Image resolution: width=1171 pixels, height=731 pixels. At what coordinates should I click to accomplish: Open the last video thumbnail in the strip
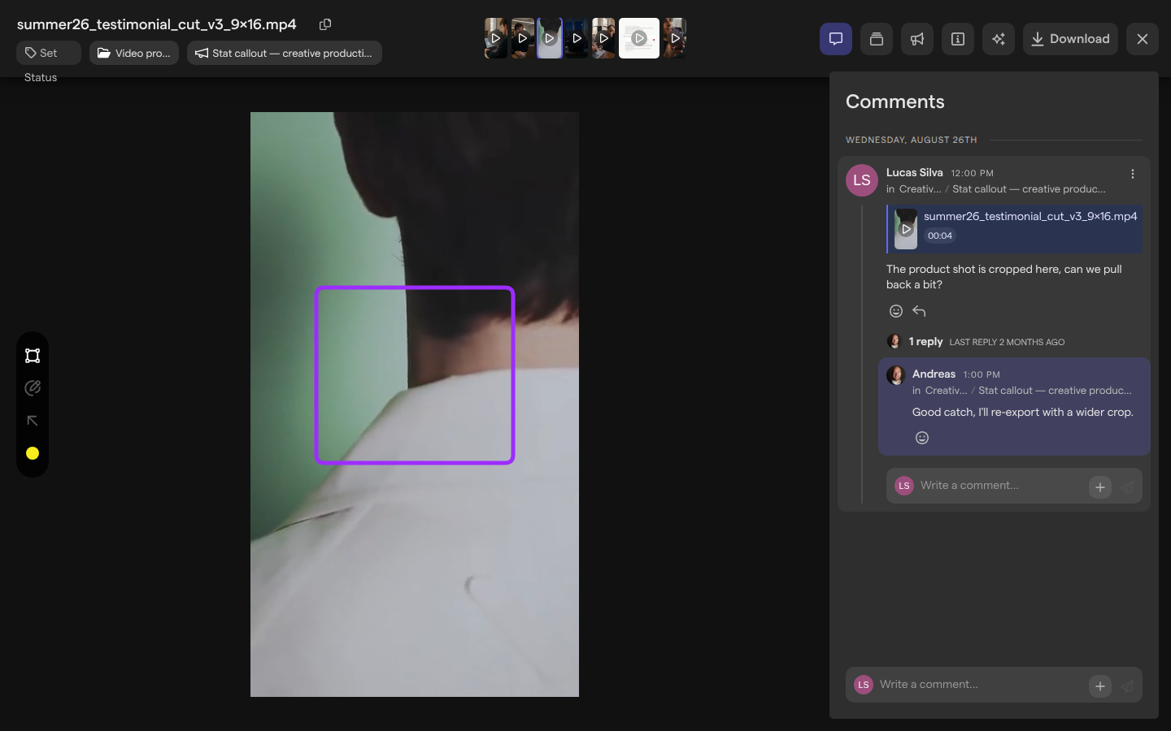(674, 38)
